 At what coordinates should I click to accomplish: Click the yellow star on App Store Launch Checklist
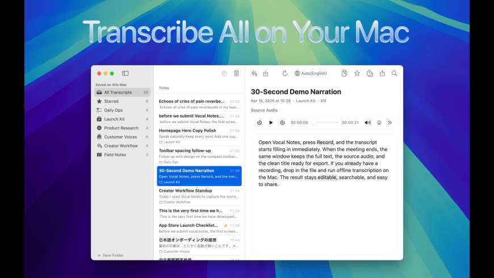click(x=225, y=225)
